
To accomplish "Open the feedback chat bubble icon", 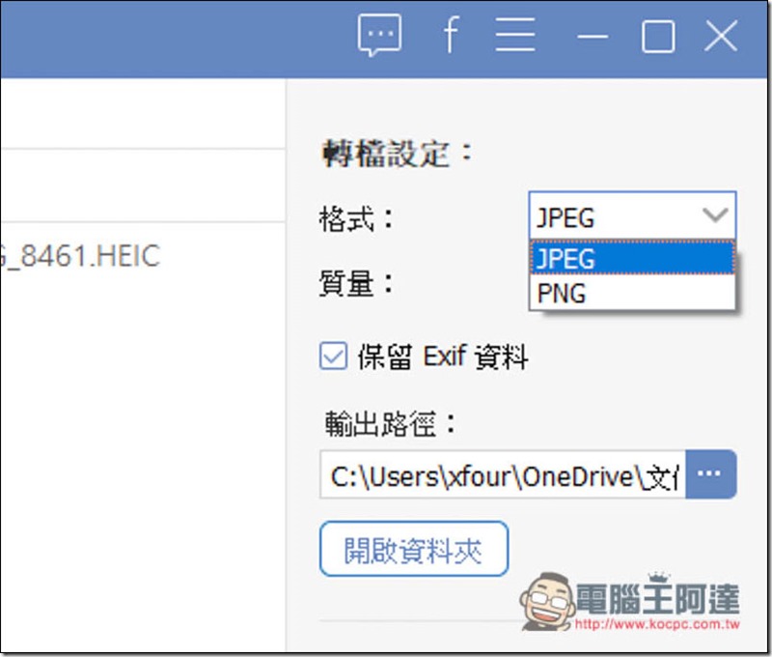I will click(379, 35).
